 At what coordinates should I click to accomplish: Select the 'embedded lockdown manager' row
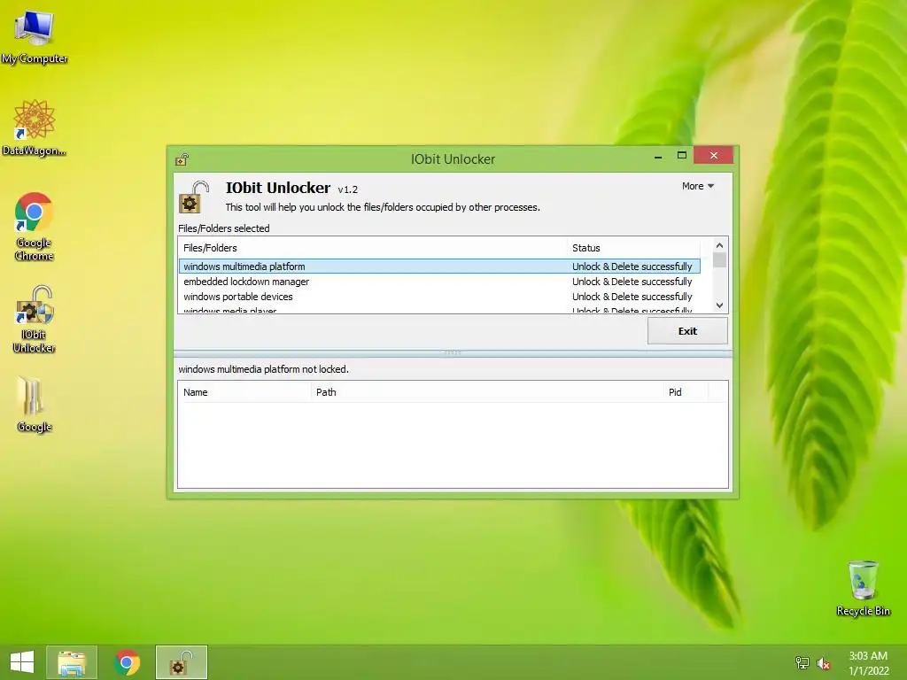tap(439, 282)
